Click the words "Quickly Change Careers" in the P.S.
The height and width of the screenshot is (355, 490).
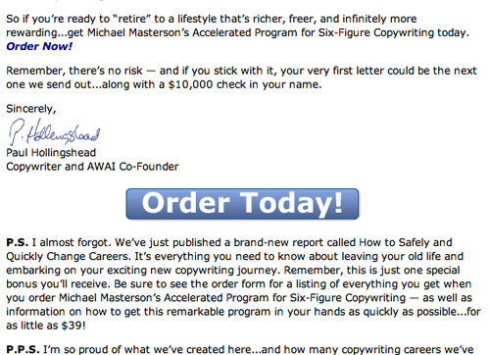[68, 256]
